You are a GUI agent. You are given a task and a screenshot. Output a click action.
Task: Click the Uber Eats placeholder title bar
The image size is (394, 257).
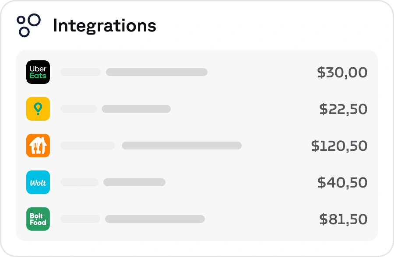coord(80,72)
